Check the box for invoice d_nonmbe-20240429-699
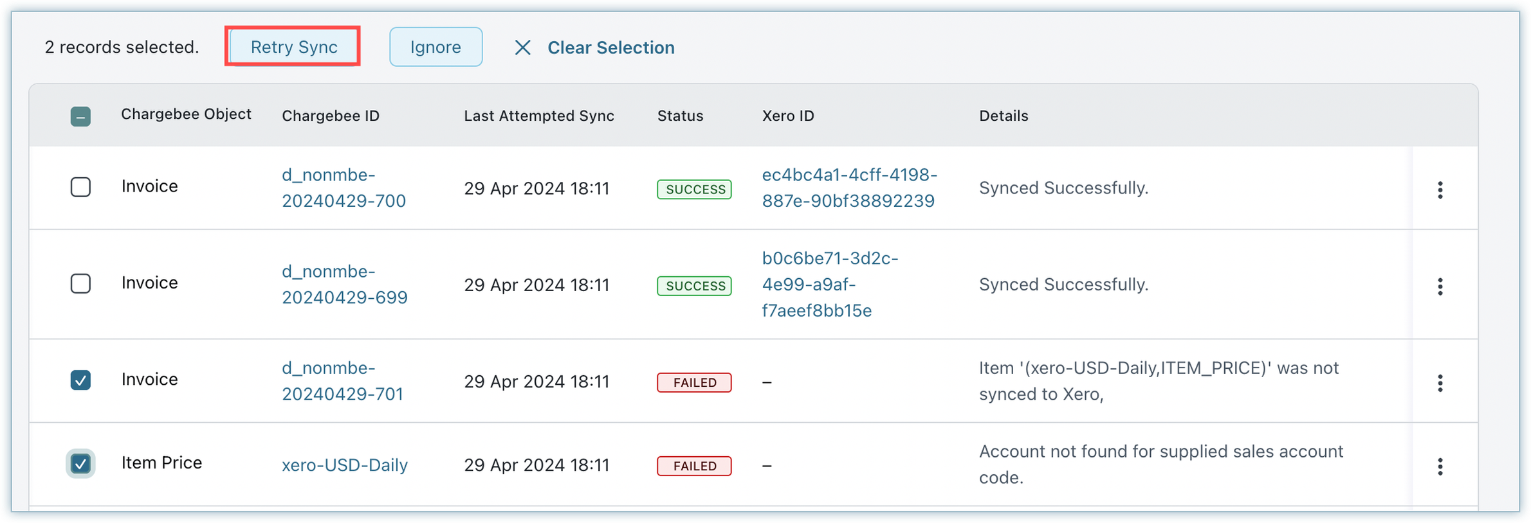This screenshot has height=523, width=1531. (80, 283)
